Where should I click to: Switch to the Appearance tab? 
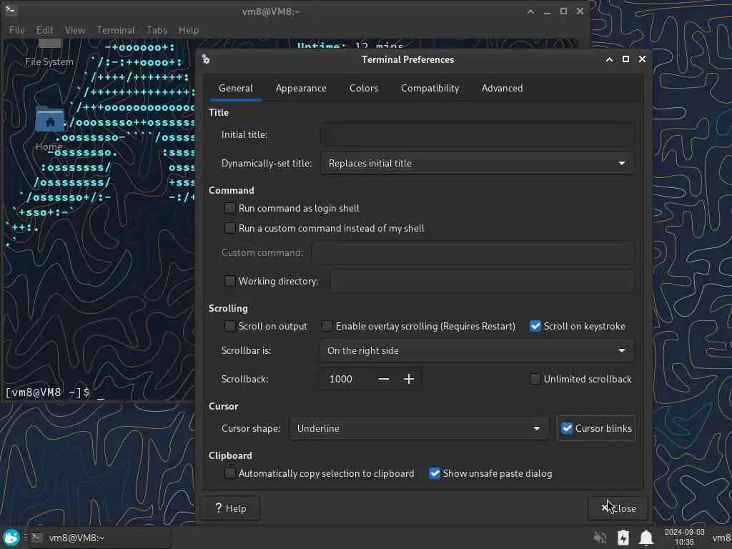click(301, 88)
